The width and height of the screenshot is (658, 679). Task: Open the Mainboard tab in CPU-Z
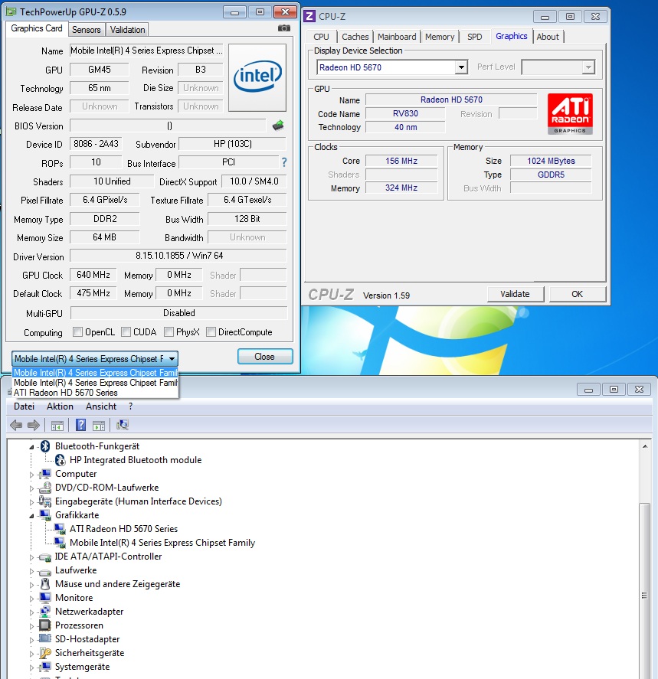tap(397, 37)
